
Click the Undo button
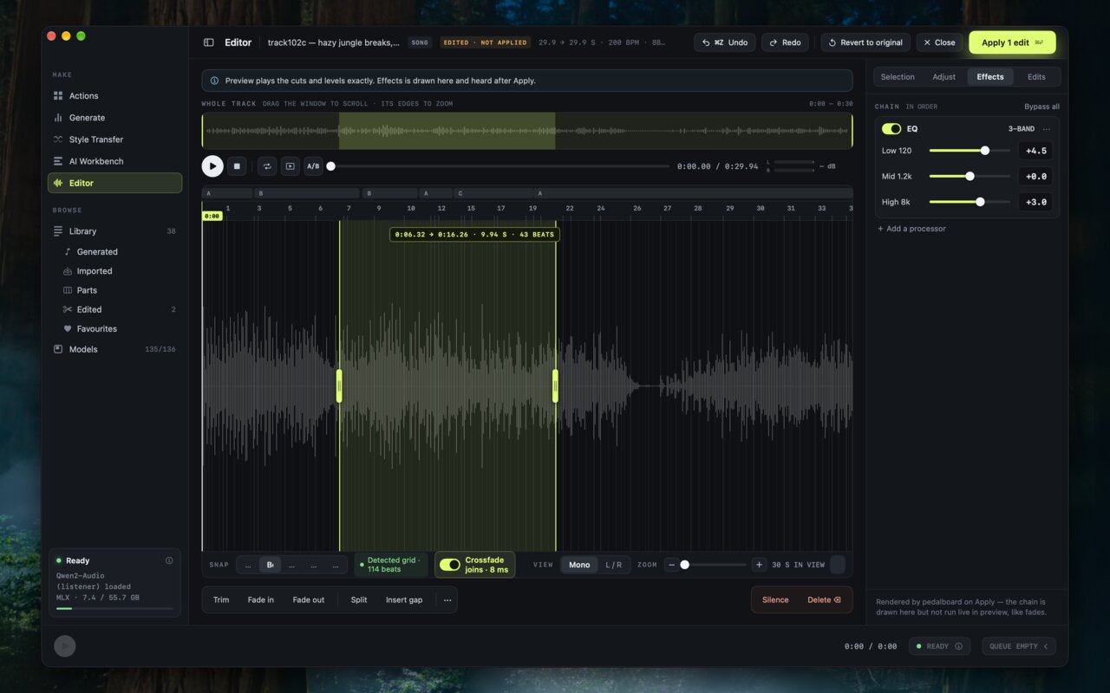tap(725, 42)
